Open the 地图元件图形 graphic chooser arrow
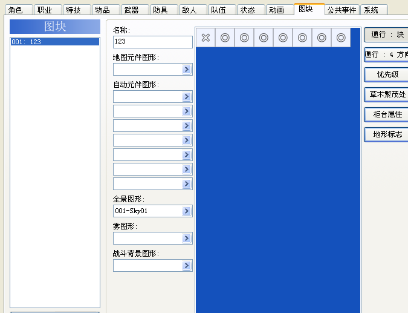 tap(186, 70)
